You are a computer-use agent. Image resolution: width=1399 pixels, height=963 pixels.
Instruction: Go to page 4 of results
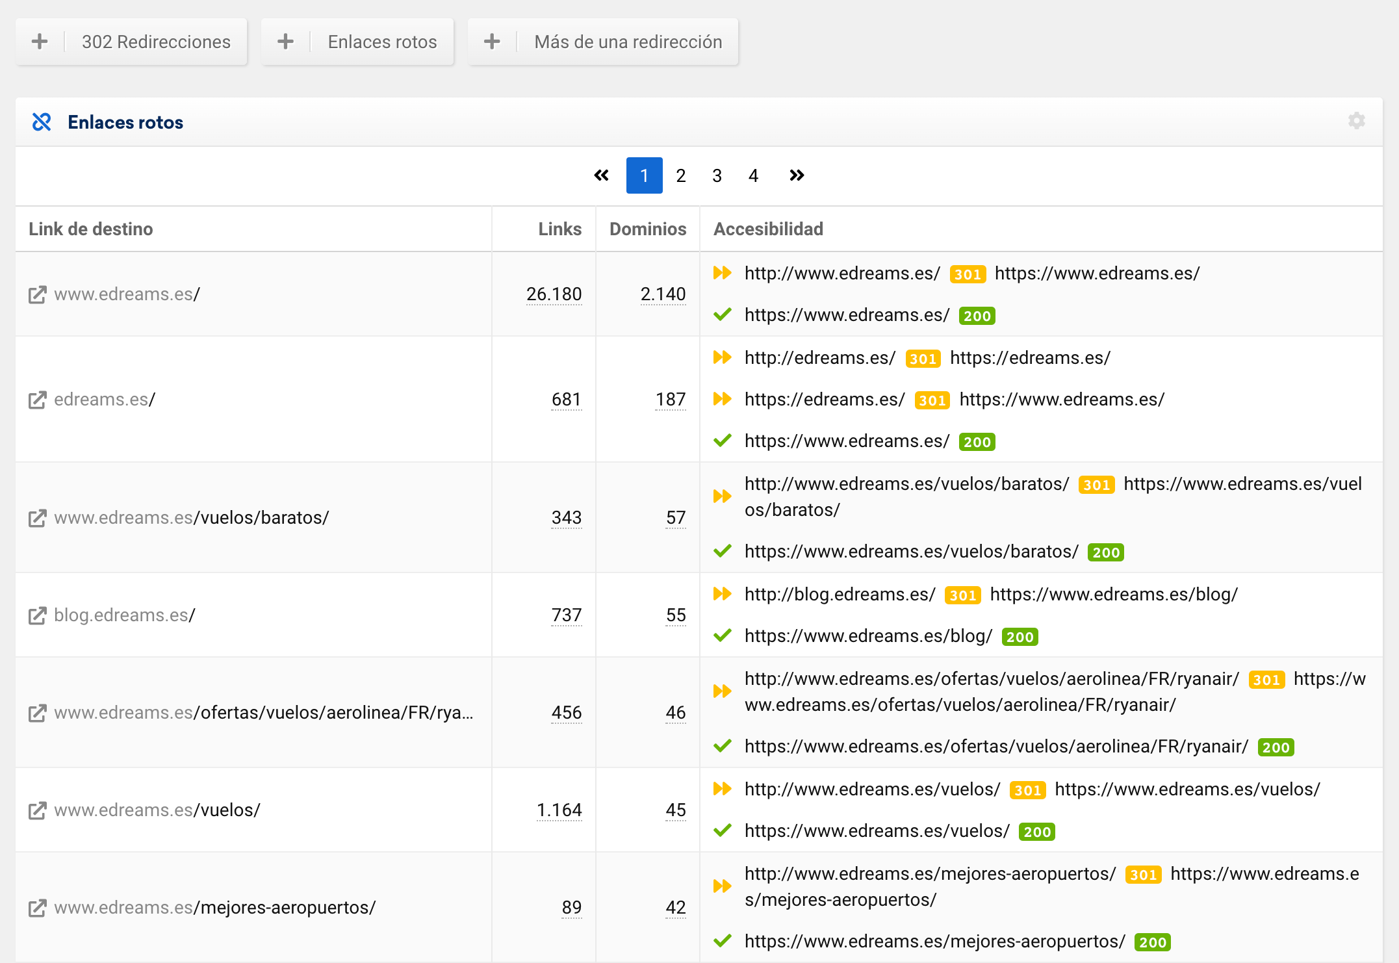click(x=753, y=175)
